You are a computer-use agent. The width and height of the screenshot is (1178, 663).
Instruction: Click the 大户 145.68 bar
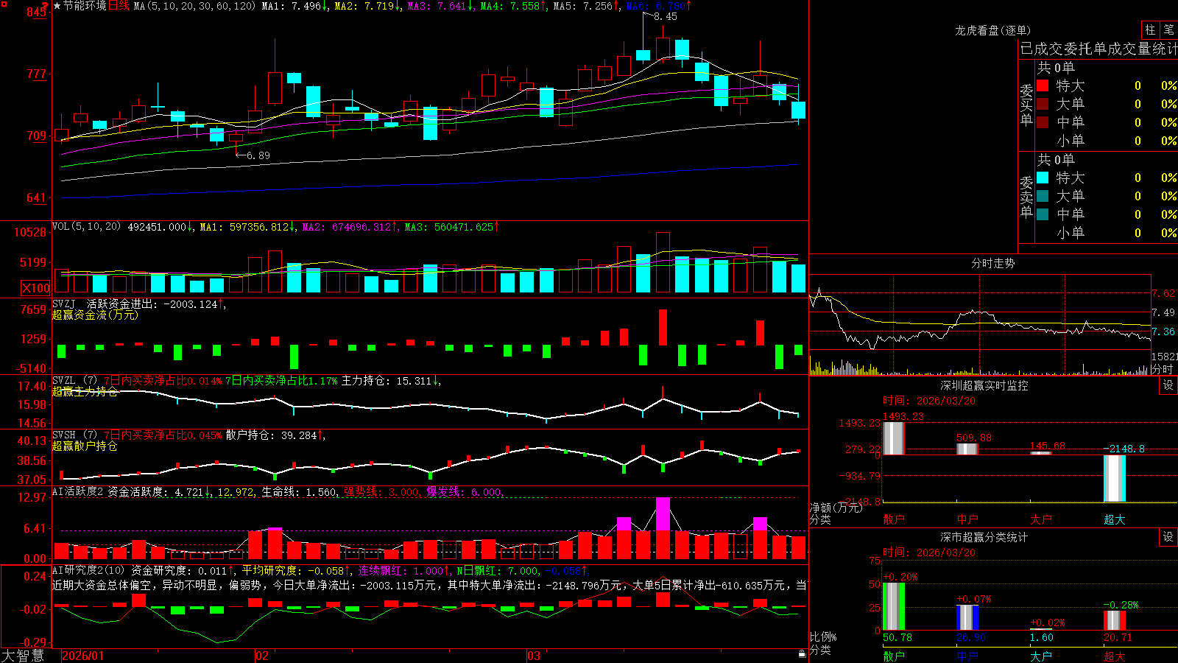click(1040, 453)
